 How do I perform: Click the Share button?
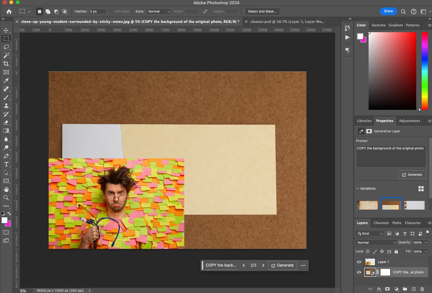[x=388, y=11]
